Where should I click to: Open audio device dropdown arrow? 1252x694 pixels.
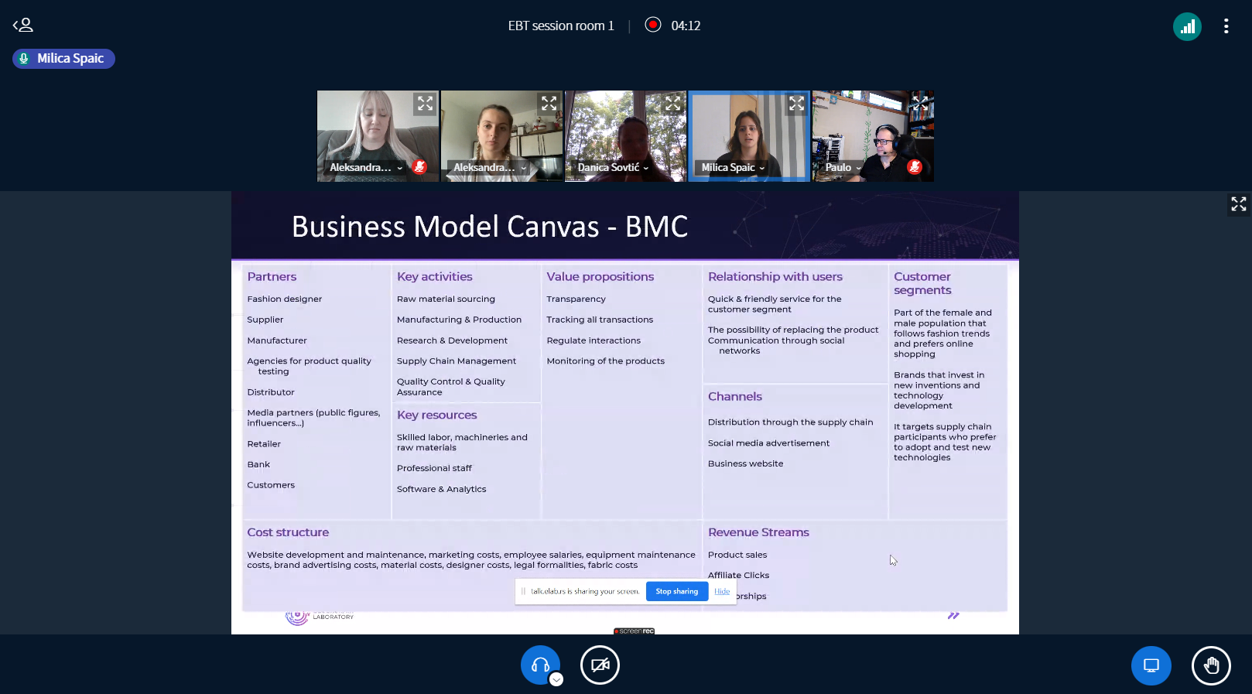556,680
